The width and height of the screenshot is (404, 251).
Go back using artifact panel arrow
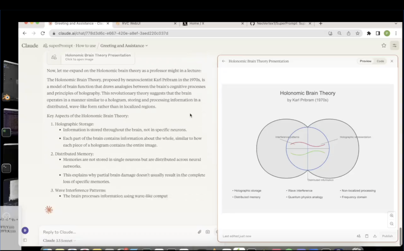(x=224, y=61)
